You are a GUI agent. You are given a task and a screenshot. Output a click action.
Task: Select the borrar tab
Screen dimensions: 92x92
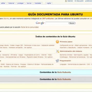pos(29,3)
